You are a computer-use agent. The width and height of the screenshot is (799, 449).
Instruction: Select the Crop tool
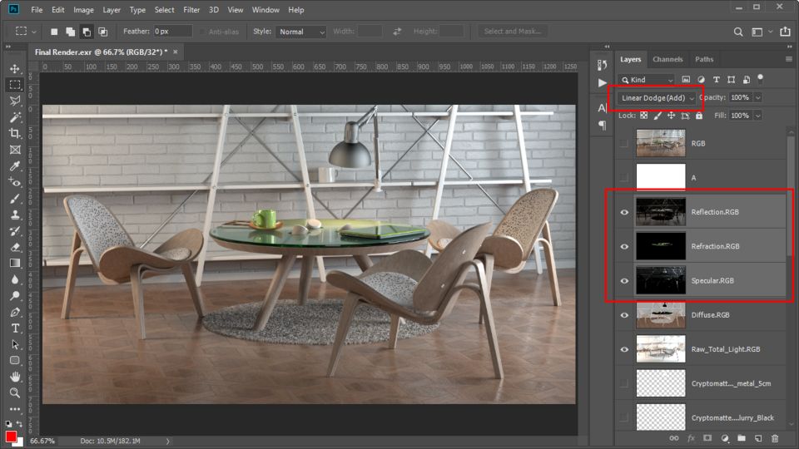(15, 133)
